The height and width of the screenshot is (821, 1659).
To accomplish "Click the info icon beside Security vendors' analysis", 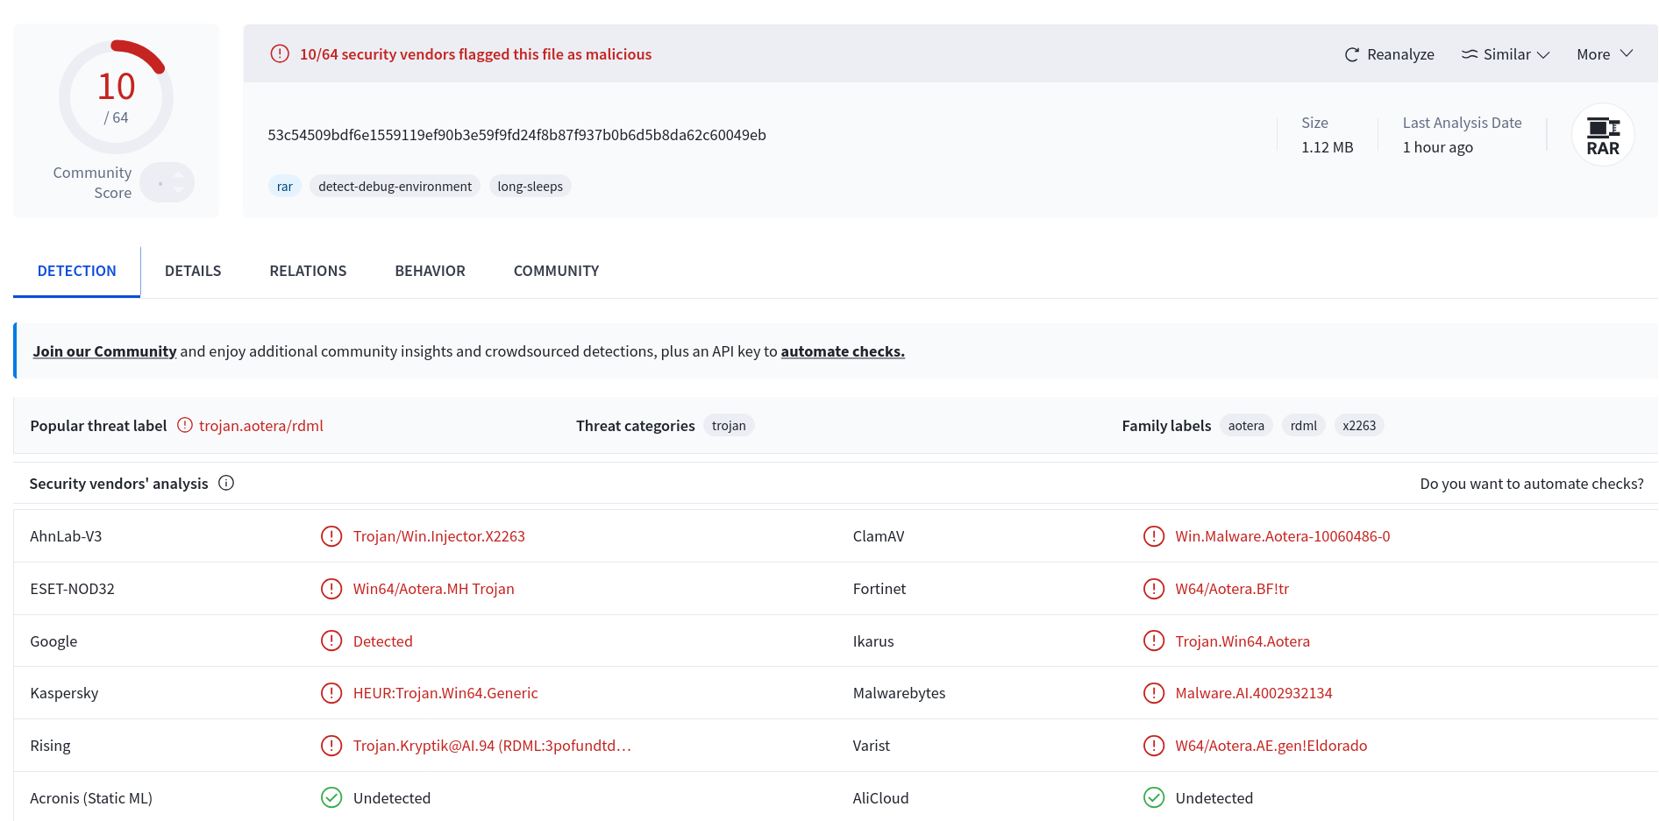I will coord(226,483).
